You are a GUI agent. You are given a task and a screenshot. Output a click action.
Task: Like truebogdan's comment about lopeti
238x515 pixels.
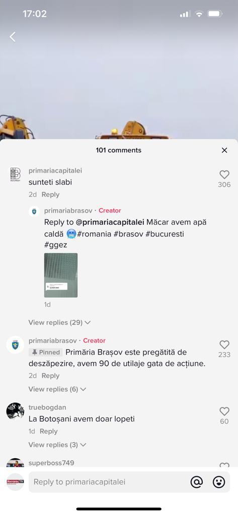(224, 411)
